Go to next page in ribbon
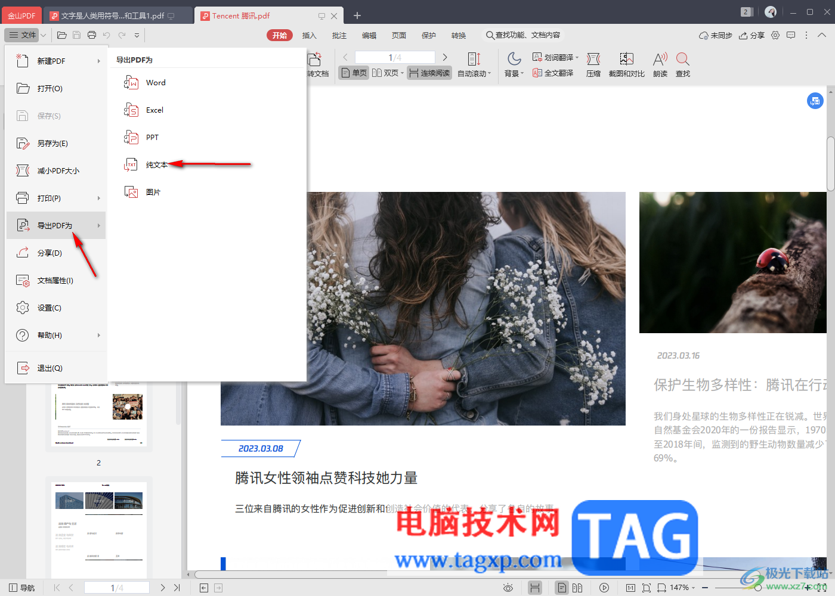This screenshot has width=835, height=596. pos(444,57)
